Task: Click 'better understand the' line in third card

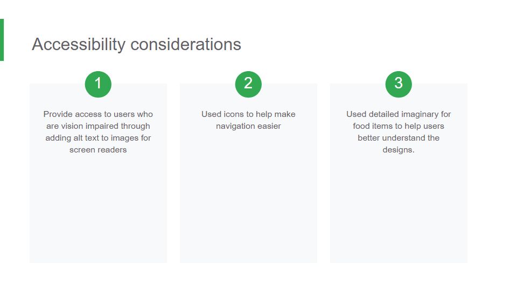Action: point(399,138)
